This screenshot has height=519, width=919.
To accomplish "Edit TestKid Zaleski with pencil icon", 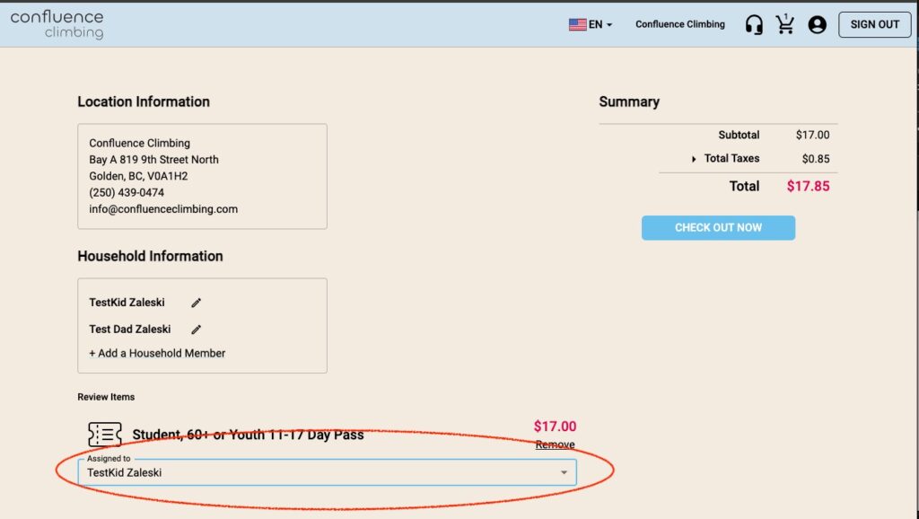I will click(x=196, y=303).
